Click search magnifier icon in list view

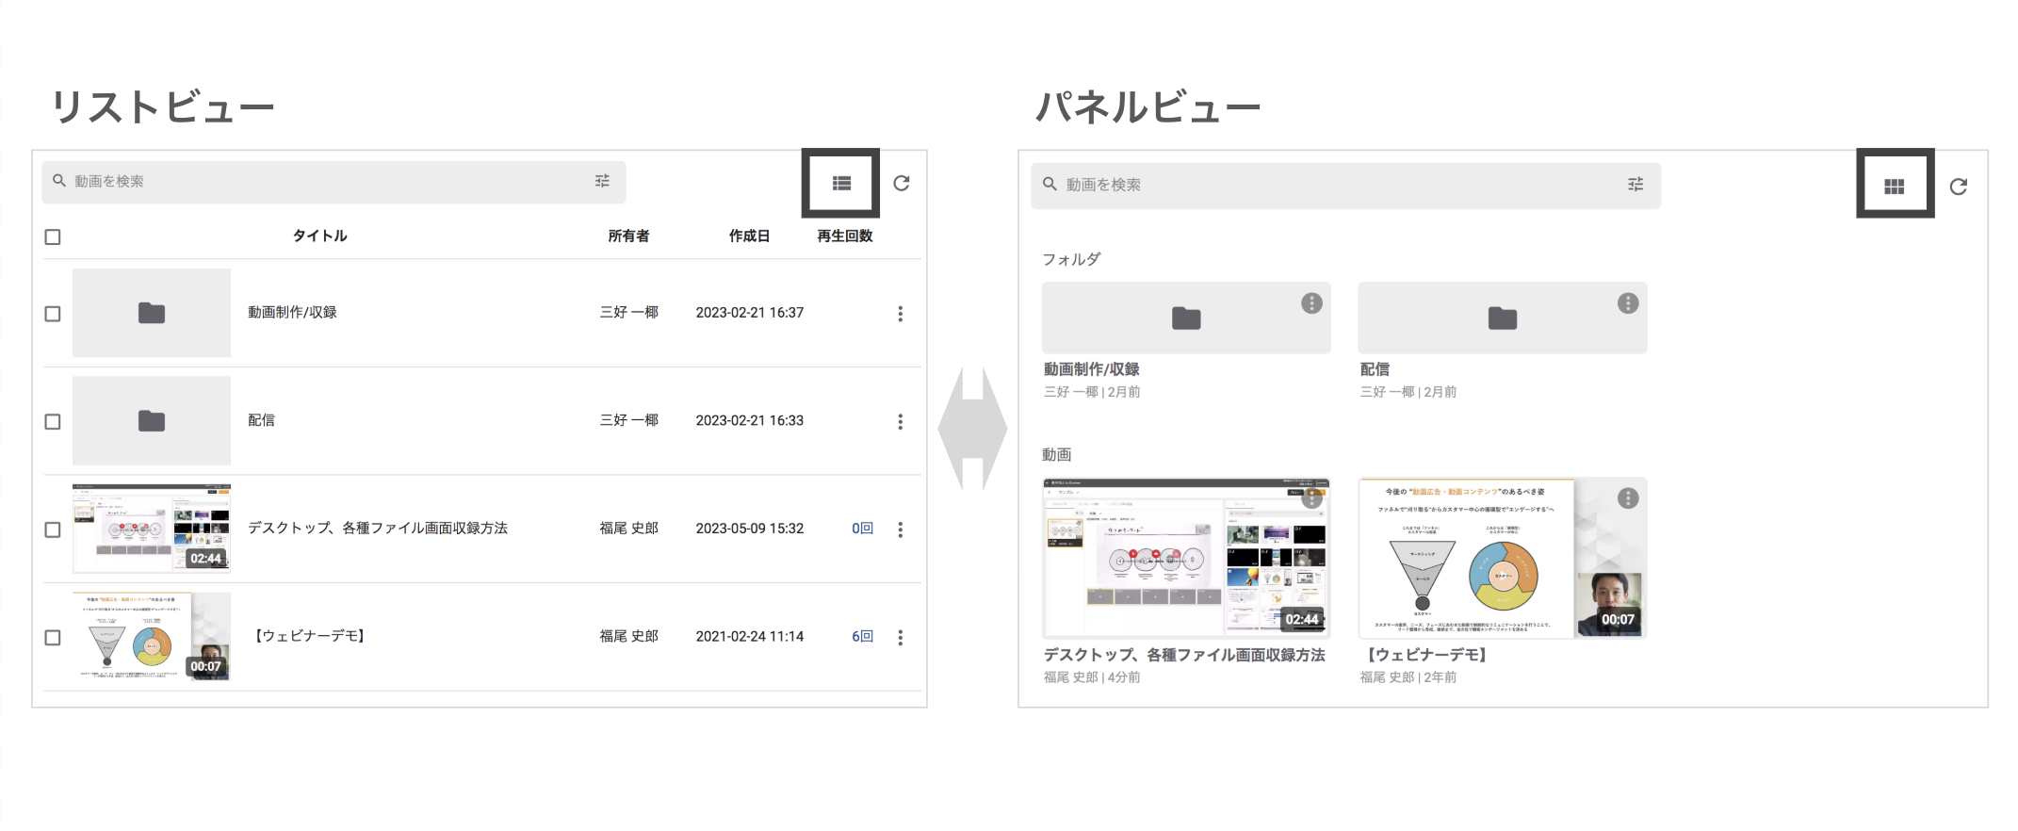pos(59,180)
